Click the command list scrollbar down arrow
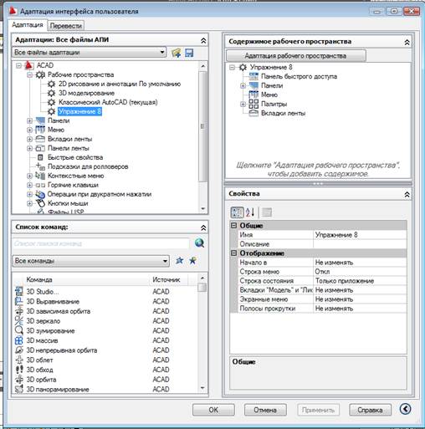 202,388
